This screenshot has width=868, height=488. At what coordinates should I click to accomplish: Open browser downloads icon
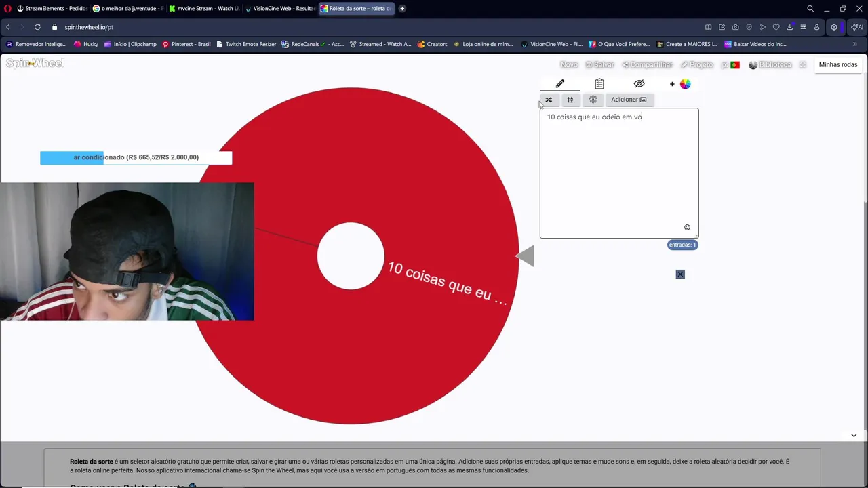pos(789,27)
